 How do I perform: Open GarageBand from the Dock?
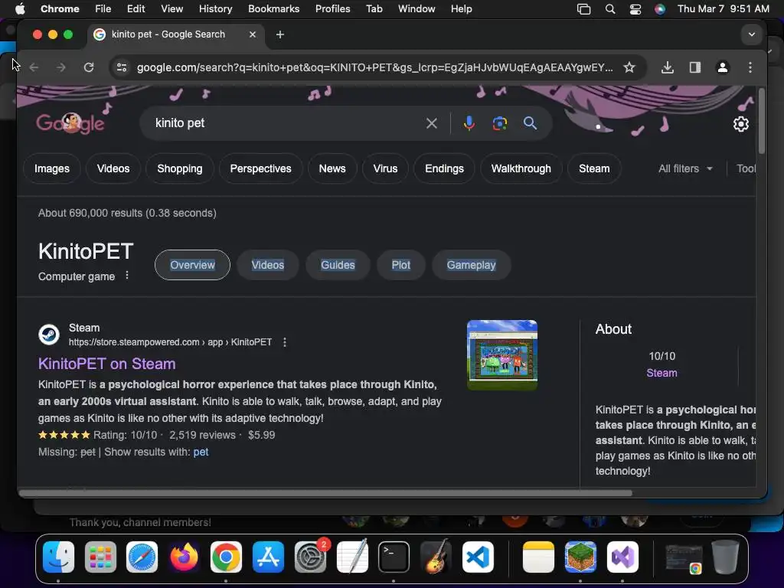click(x=436, y=557)
